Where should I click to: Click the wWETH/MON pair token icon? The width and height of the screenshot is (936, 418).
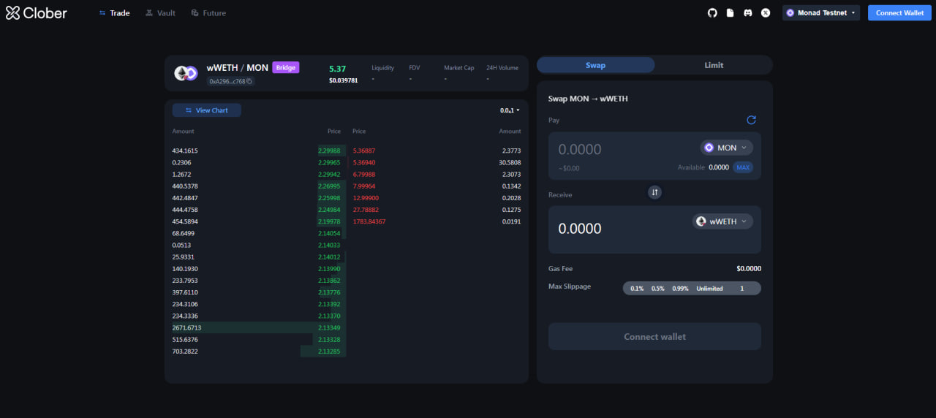pyautogui.click(x=186, y=73)
